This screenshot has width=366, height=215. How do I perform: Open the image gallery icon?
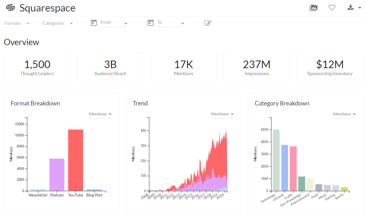(313, 8)
